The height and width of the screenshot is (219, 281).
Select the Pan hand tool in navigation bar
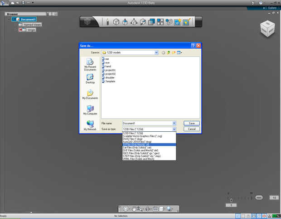[x=134, y=209]
